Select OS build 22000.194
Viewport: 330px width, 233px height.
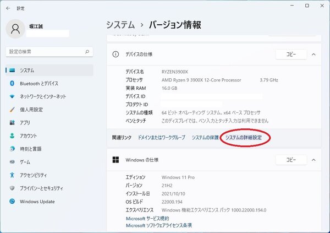tap(172, 202)
